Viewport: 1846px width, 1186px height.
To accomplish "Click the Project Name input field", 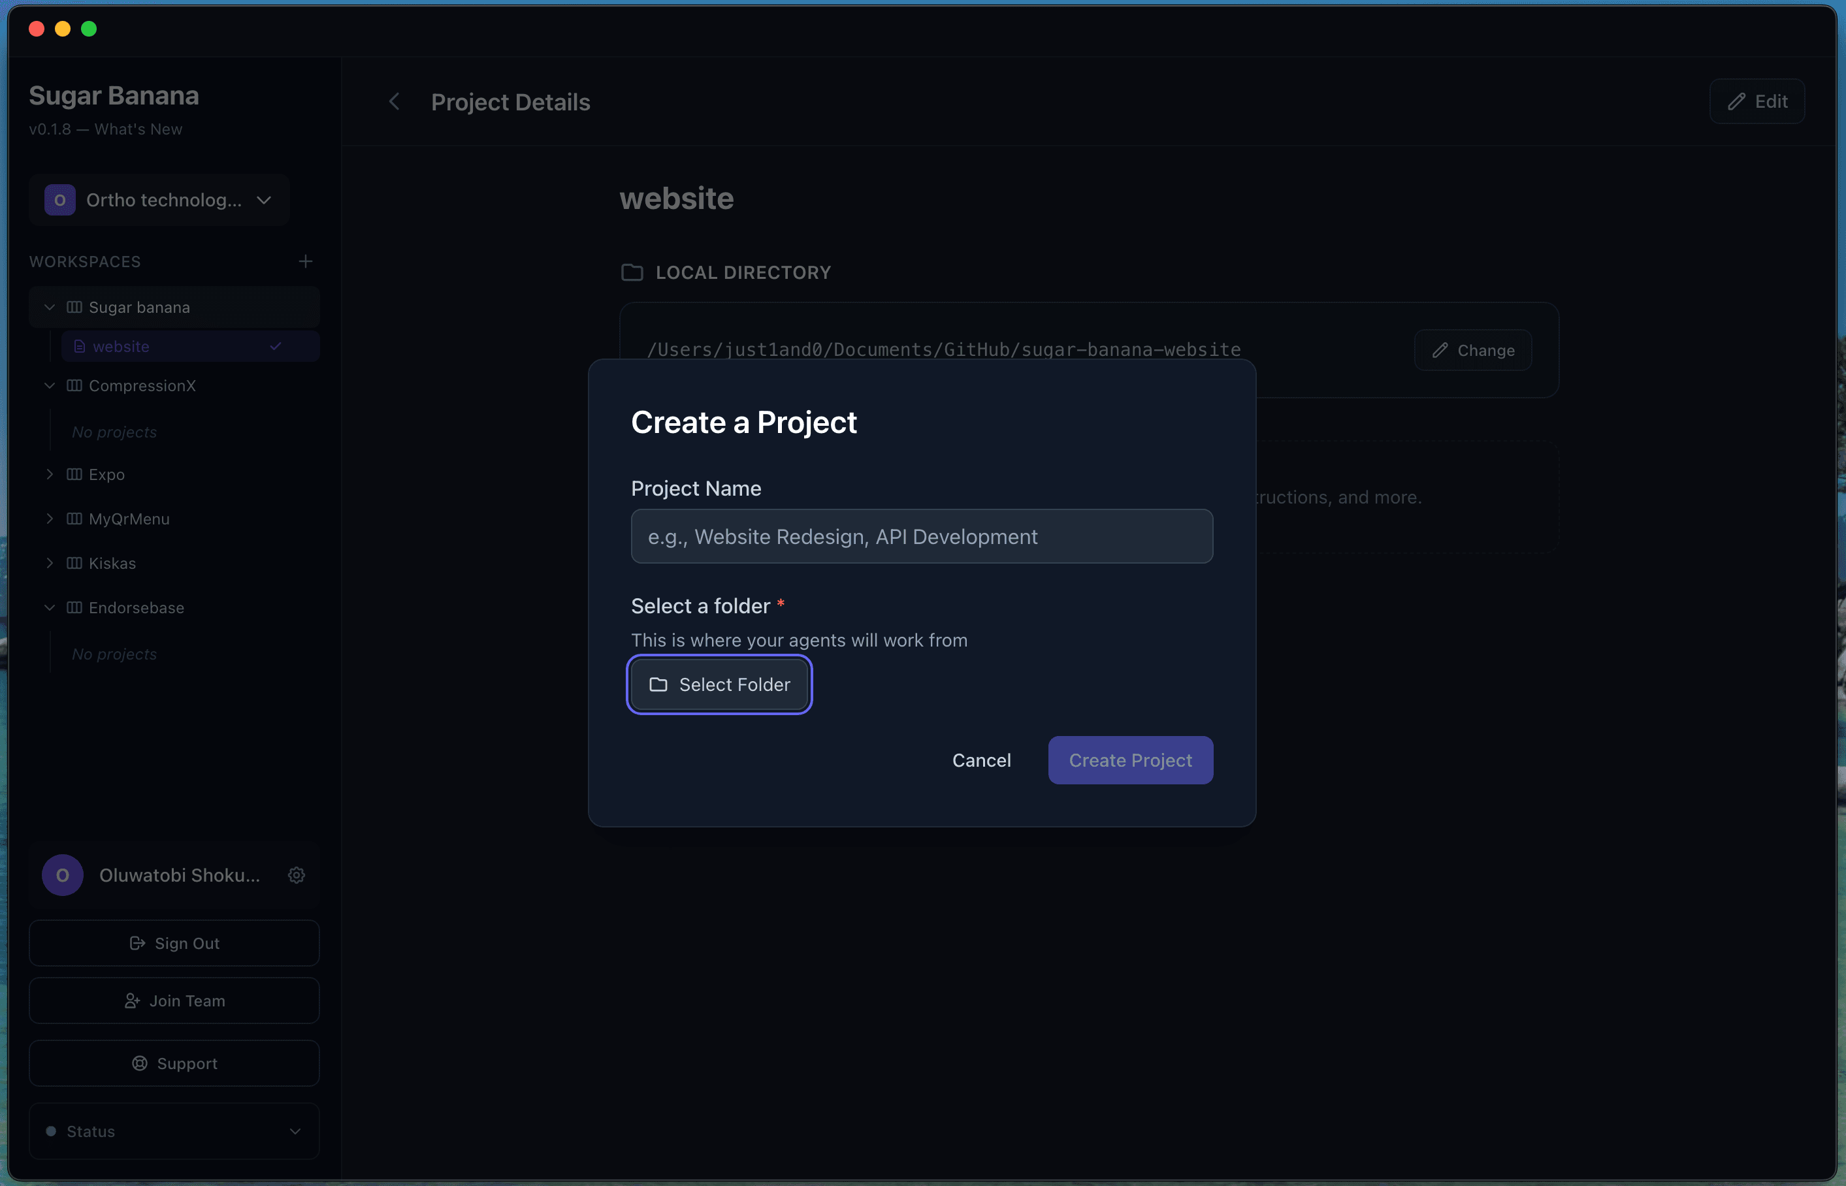I will tap(921, 537).
